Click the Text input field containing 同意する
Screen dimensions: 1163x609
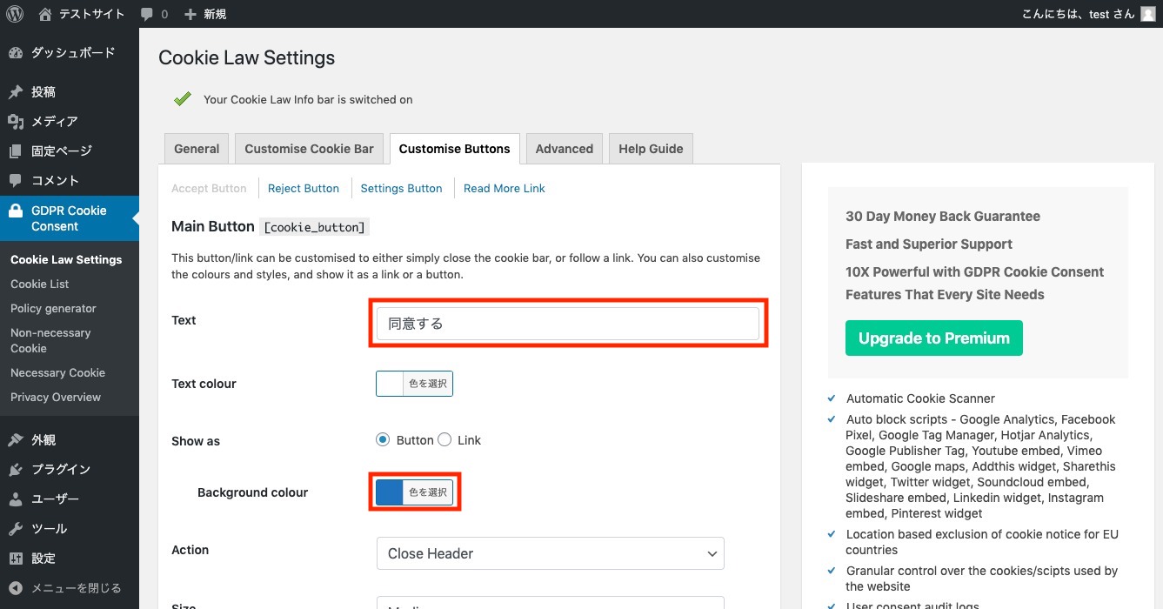(x=568, y=324)
